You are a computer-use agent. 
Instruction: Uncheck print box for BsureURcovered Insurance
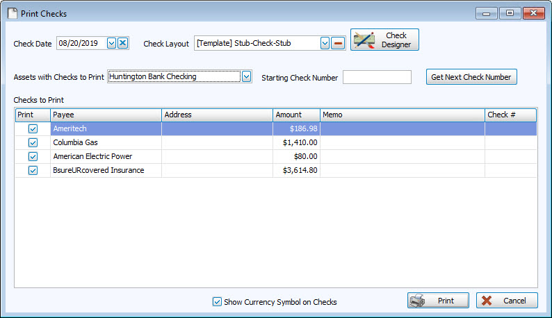pyautogui.click(x=33, y=170)
